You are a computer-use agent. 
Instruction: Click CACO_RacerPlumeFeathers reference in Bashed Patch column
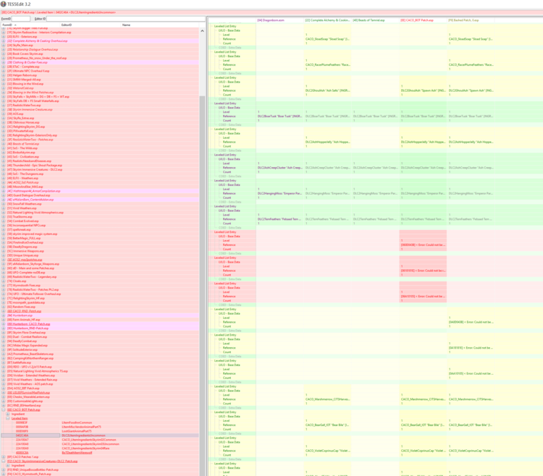(x=471, y=64)
